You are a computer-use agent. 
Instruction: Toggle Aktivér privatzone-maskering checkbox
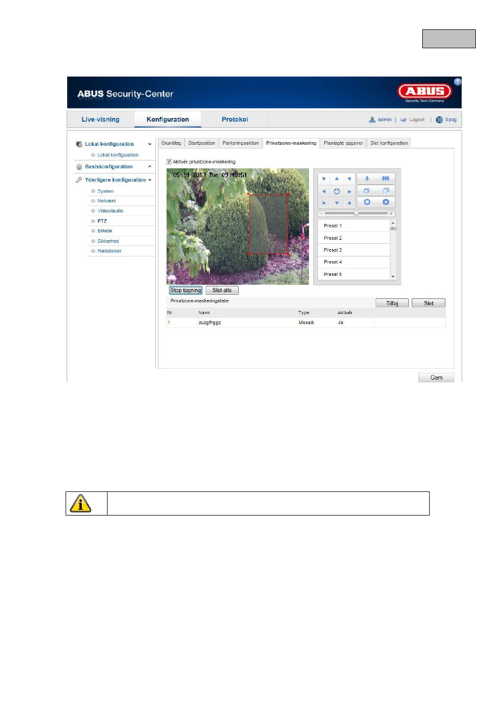(169, 162)
